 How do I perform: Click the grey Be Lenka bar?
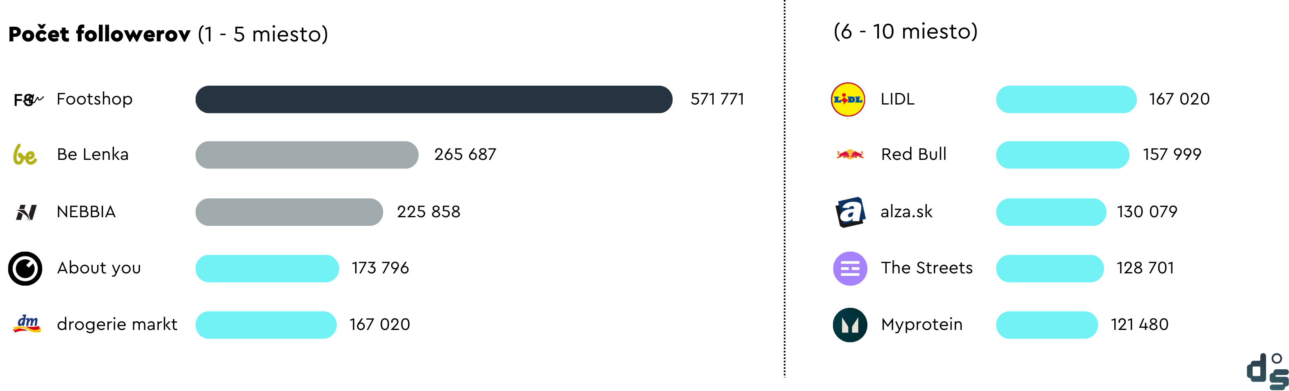click(307, 155)
